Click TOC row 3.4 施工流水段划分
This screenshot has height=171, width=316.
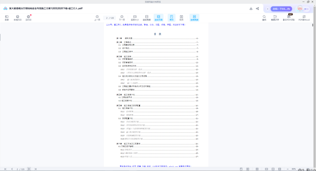[x=158, y=76]
